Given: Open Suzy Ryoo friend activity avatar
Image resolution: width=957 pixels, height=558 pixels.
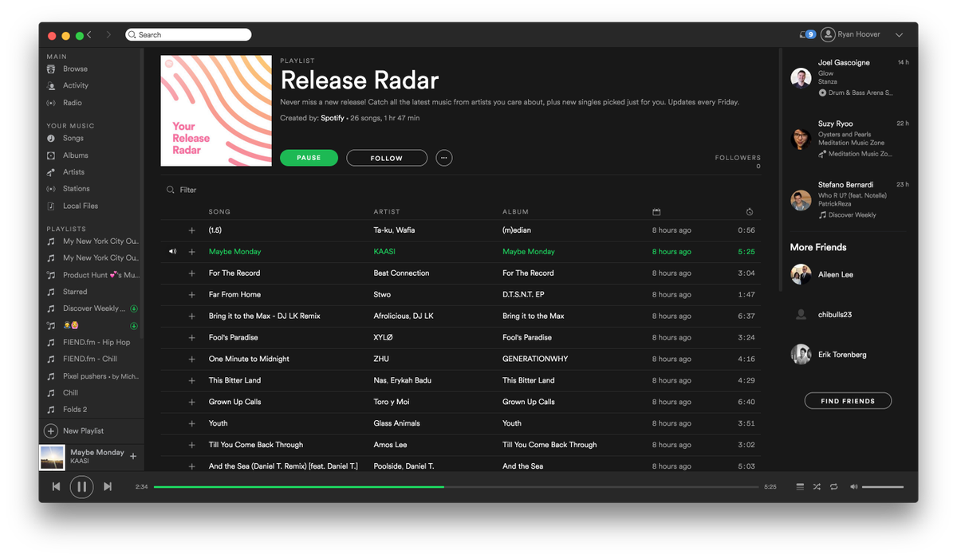Looking at the screenshot, I should point(801,139).
